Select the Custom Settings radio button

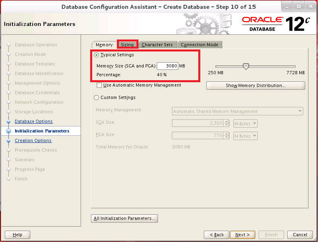[x=97, y=97]
